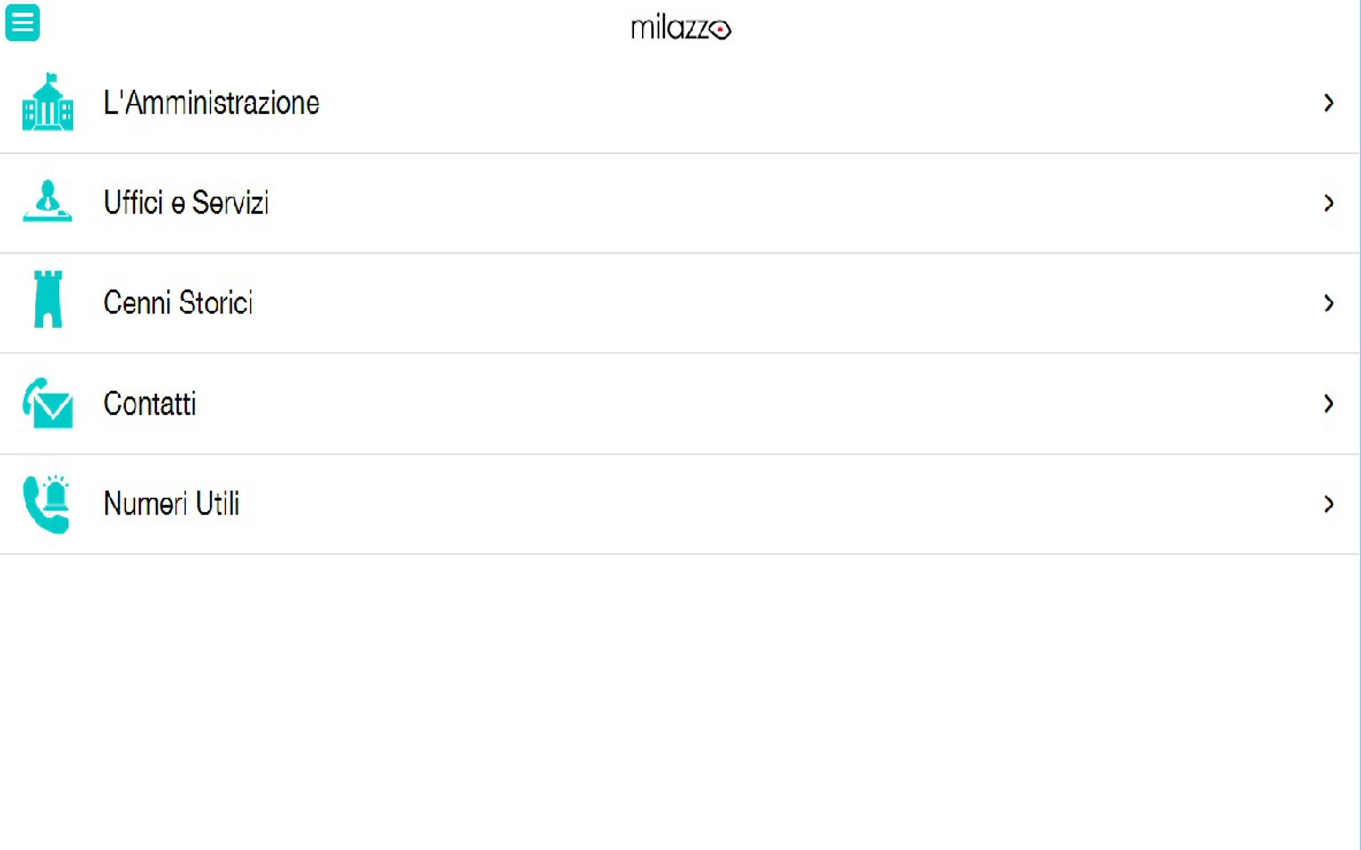Screen dimensions: 1361x850
Task: Click the milazzo logo in header
Action: 680,28
